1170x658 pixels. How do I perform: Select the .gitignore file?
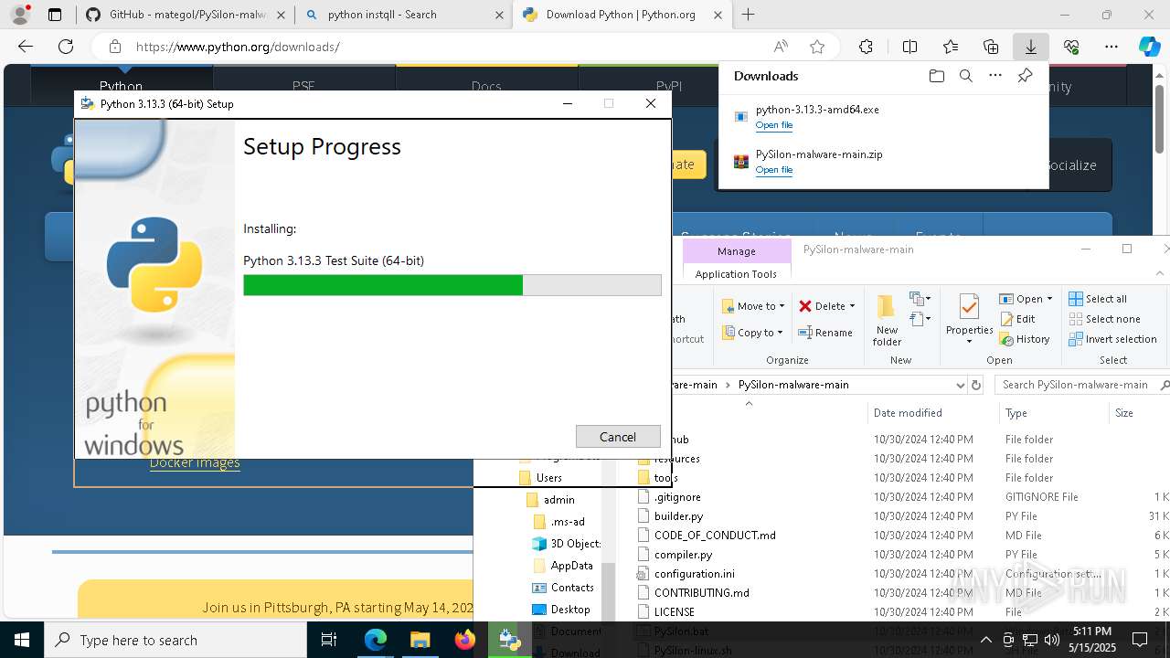click(677, 497)
